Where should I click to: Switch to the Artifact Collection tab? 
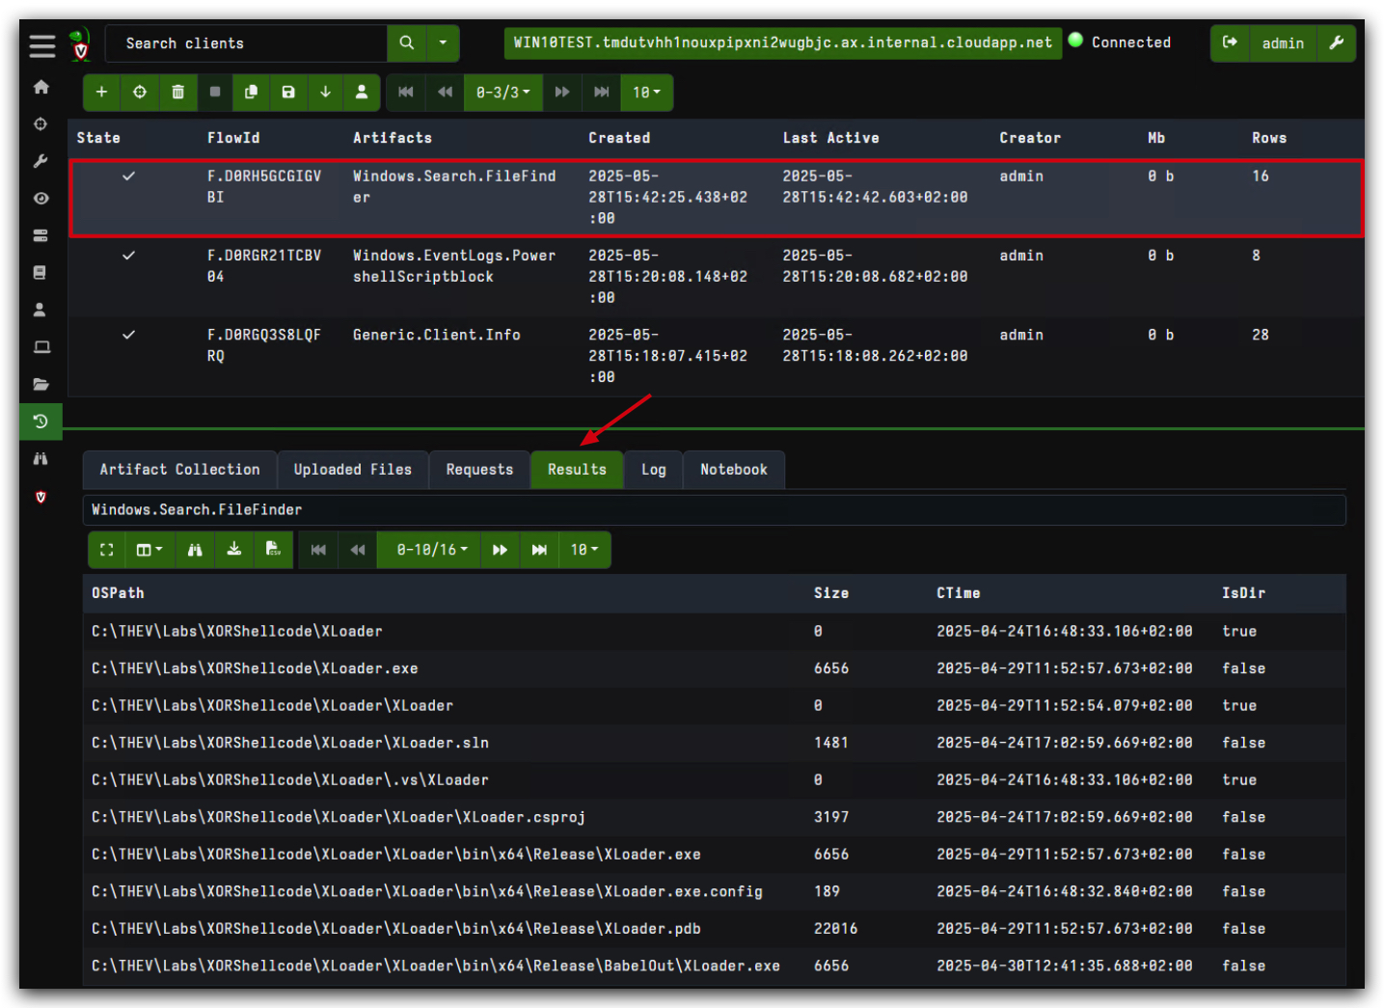[179, 470]
